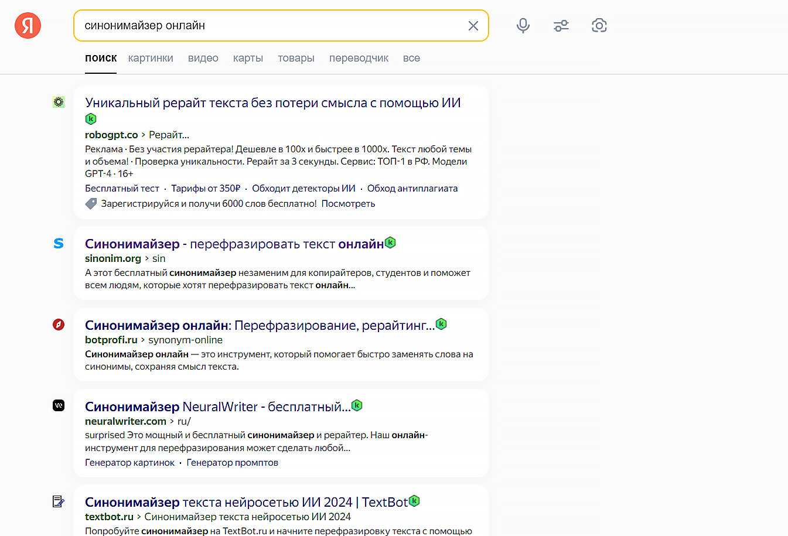Screen dimensions: 788x536
Task: Click the synonym-online breadcrumb link
Action: point(185,340)
